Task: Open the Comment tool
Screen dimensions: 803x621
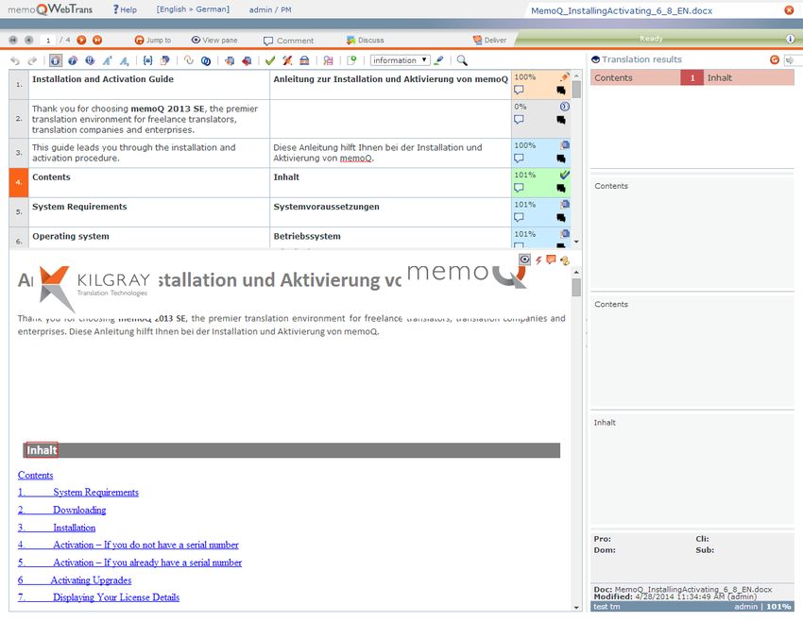Action: pos(288,41)
